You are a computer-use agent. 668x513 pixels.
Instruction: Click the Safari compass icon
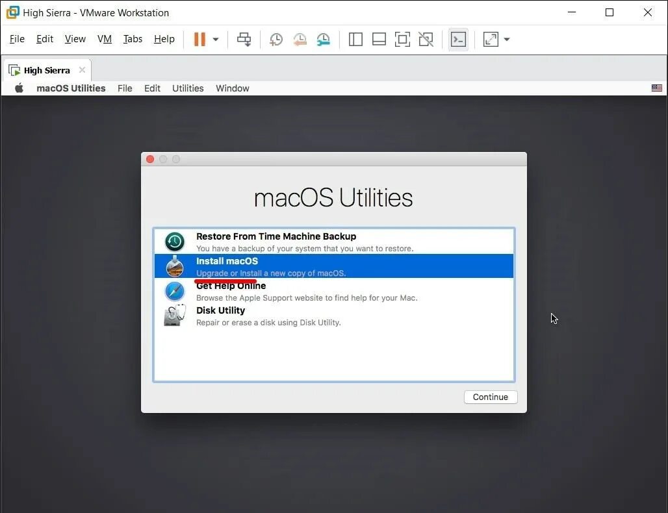tap(175, 291)
